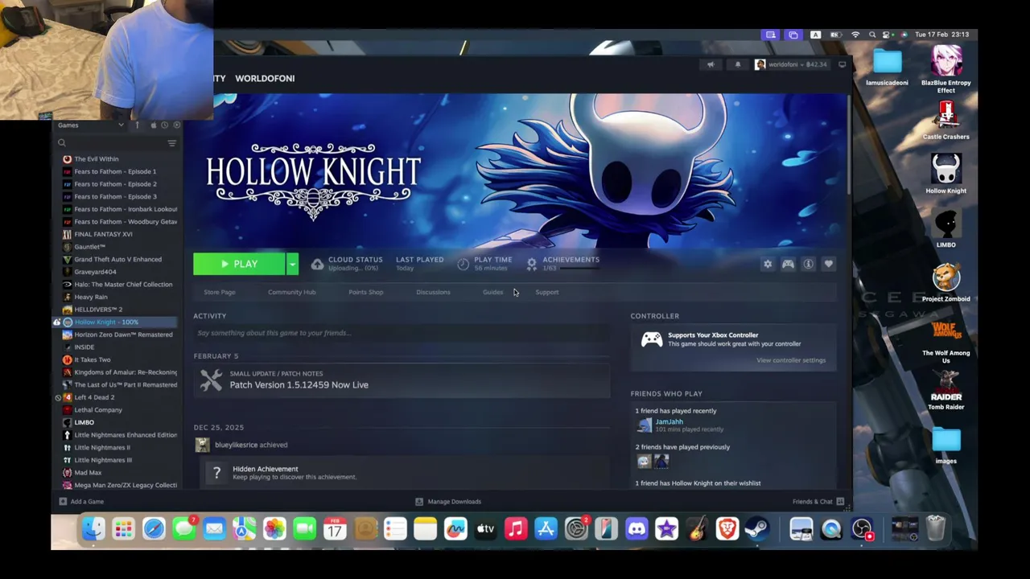The image size is (1030, 579).
Task: Open Steam announcements megaphone icon
Action: pos(711,64)
